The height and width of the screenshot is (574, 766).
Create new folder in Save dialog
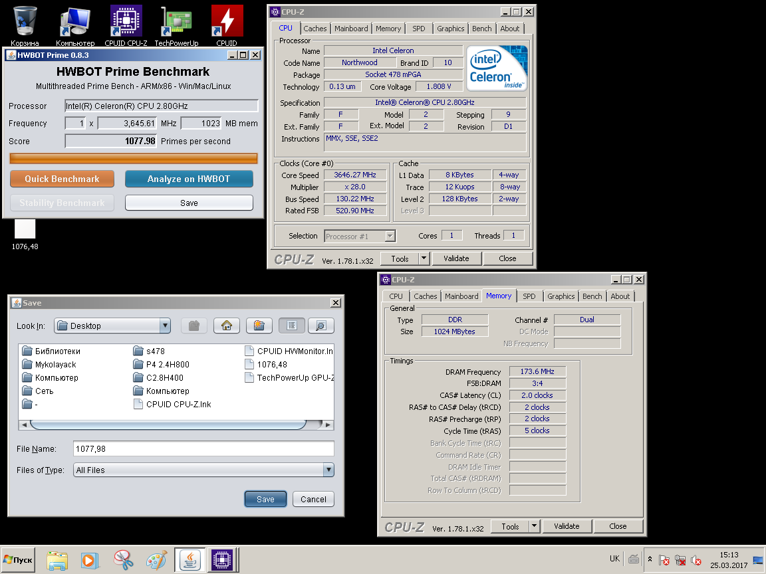pos(259,326)
